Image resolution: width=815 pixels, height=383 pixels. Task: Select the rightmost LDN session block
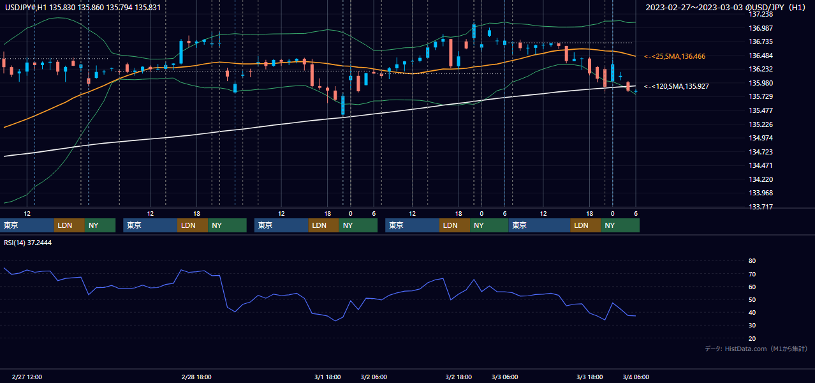585,225
